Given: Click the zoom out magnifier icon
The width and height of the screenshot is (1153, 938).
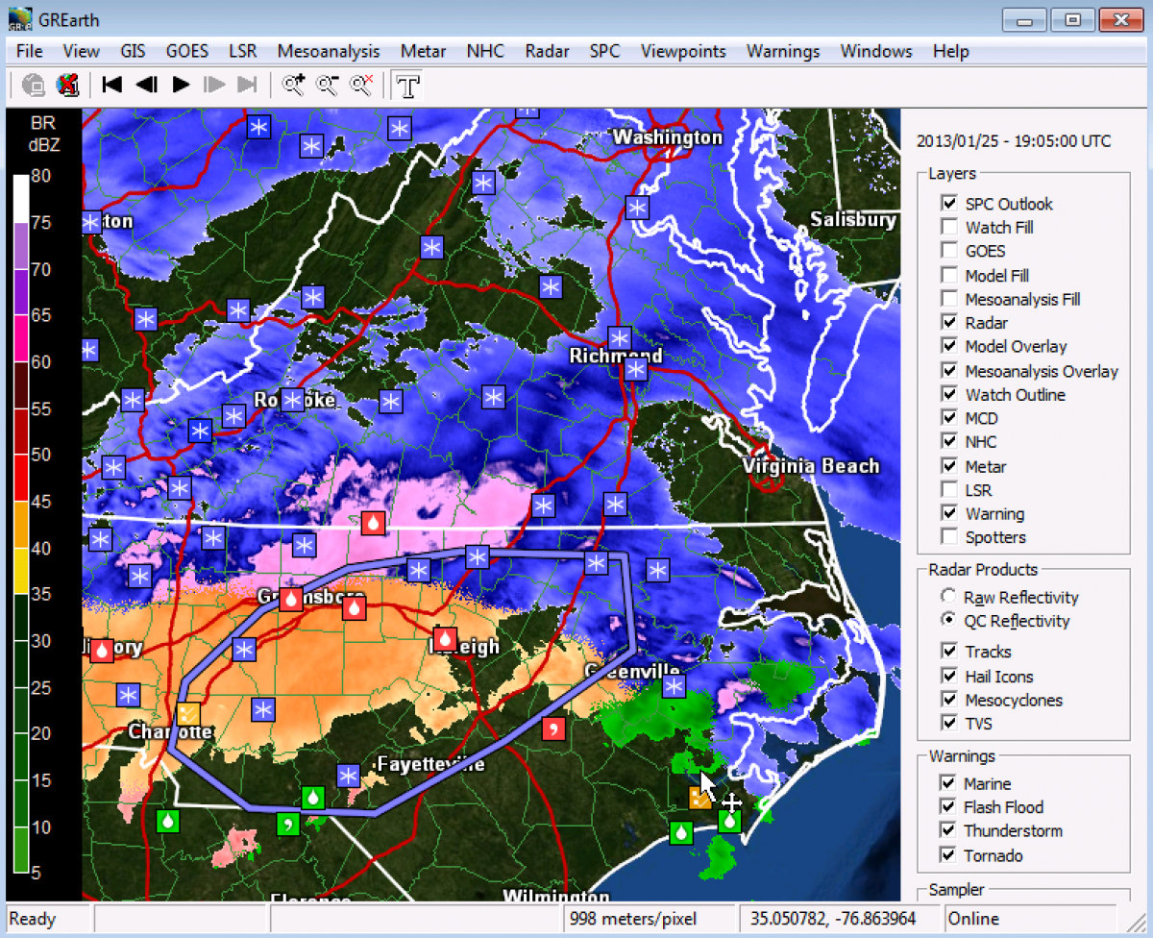Looking at the screenshot, I should coord(328,85).
